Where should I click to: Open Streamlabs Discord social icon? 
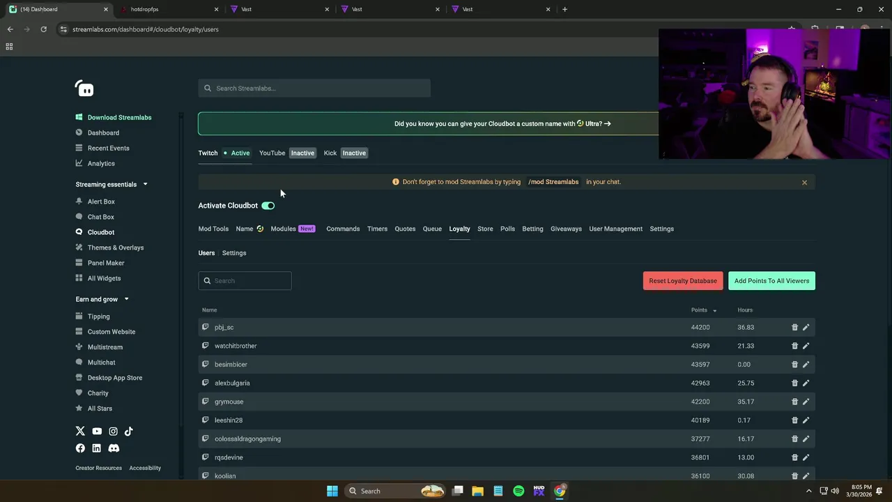[114, 448]
